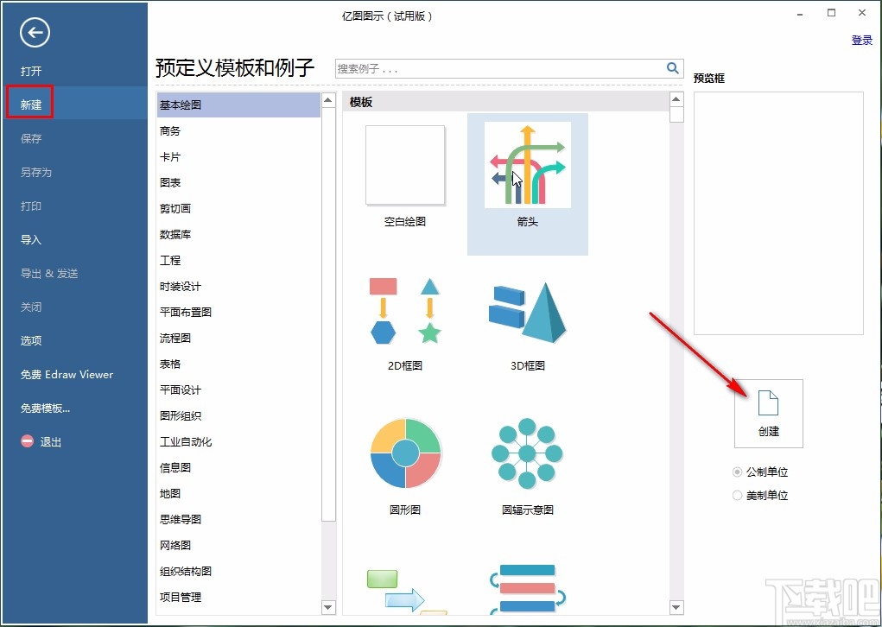Select the 组织结构图 category

click(238, 571)
